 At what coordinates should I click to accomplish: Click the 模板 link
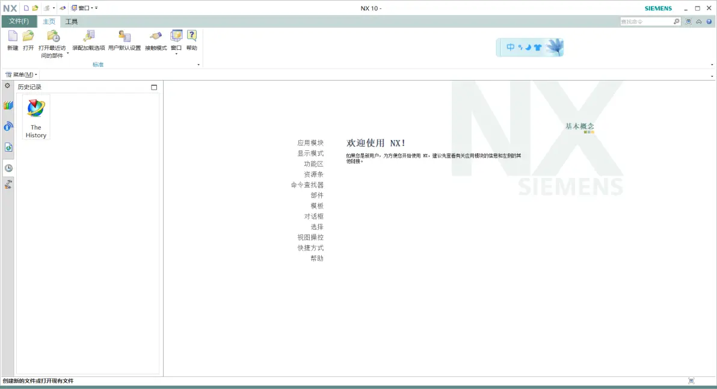[317, 206]
